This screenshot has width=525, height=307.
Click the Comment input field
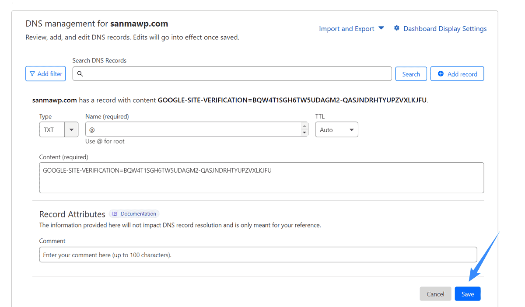click(x=258, y=255)
